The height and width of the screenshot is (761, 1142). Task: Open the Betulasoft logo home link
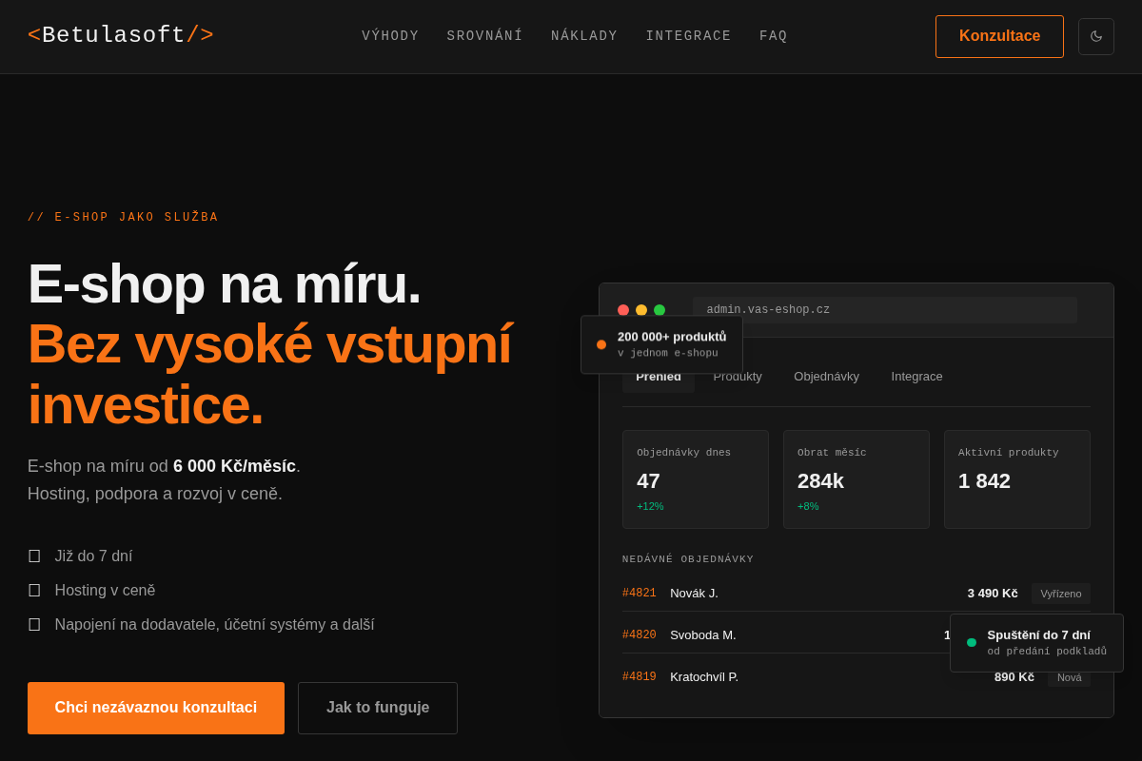coord(121,35)
